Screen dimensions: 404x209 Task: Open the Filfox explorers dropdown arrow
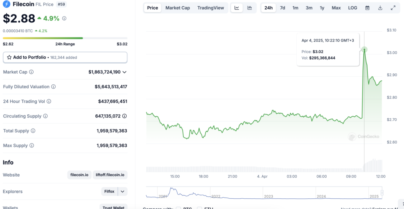click(122, 192)
